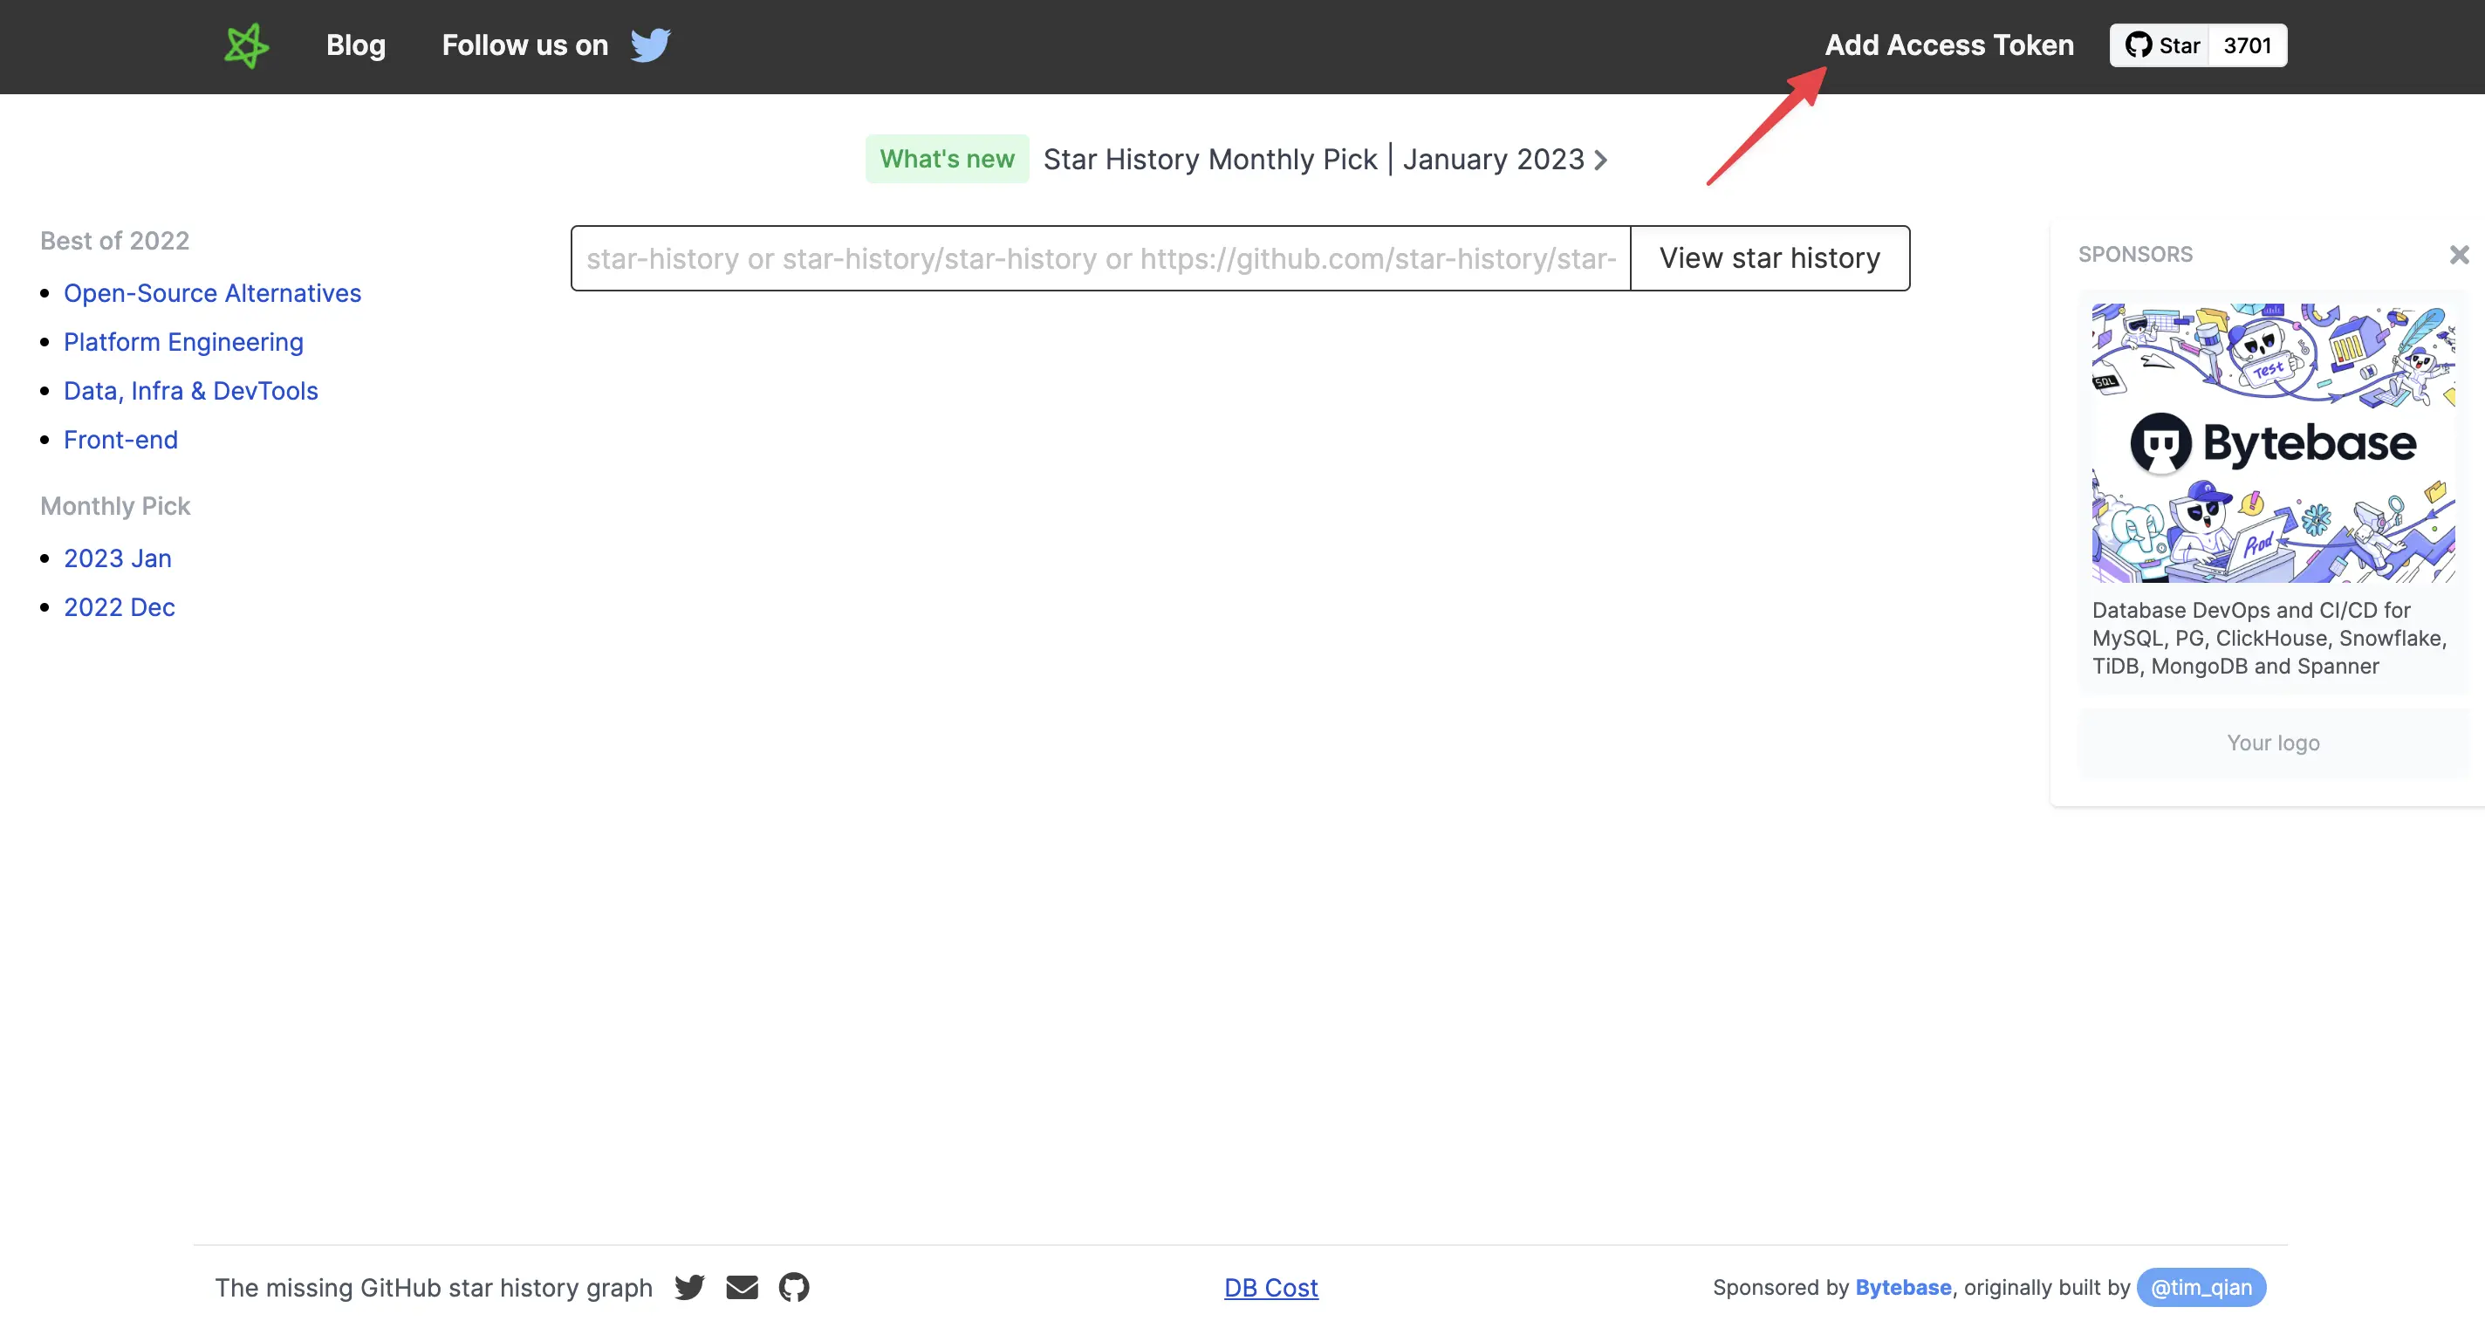Screen dimensions: 2485x1321
Task: Click the footer email envelope icon
Action: 742,1286
